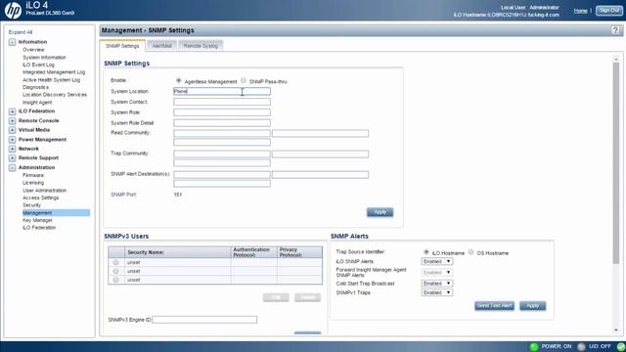Select the SNMP Pass-thru radio button

(244, 80)
